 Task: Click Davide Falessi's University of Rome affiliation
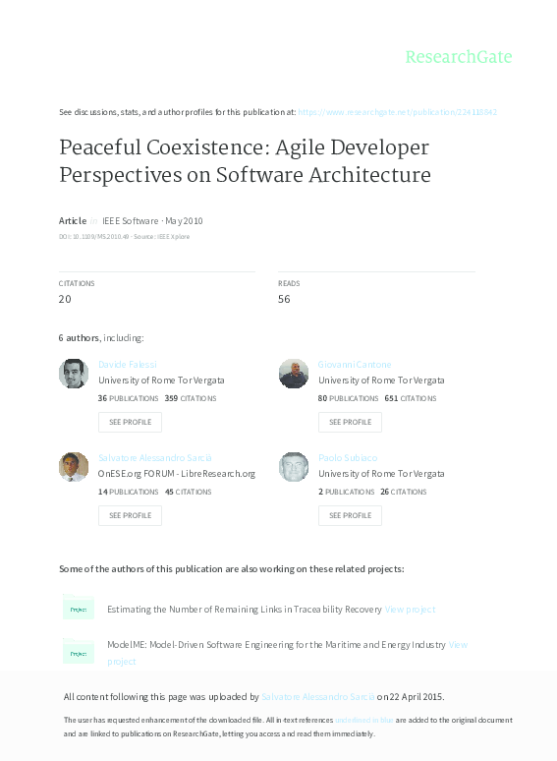(161, 380)
